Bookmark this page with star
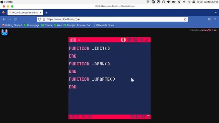Screen dimensions: 219x123 [185, 19]
